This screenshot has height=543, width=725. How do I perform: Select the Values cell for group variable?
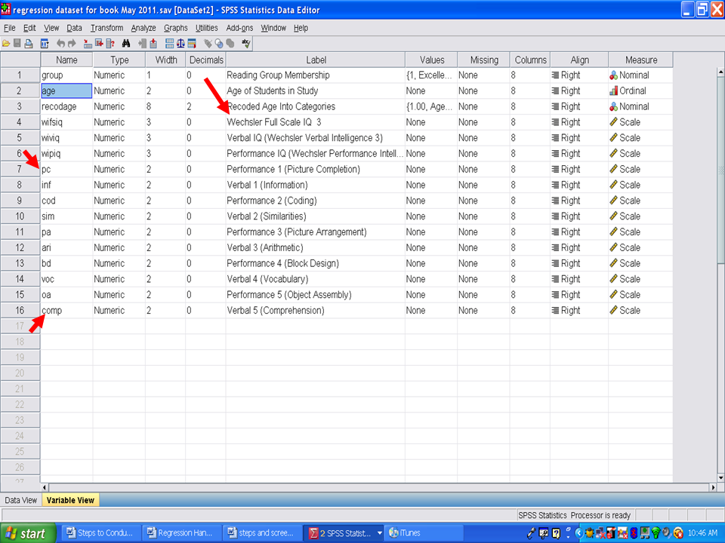[430, 75]
